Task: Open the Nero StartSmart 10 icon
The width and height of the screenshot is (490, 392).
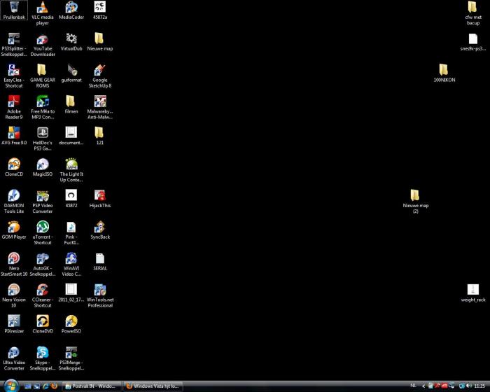Action: point(13,258)
